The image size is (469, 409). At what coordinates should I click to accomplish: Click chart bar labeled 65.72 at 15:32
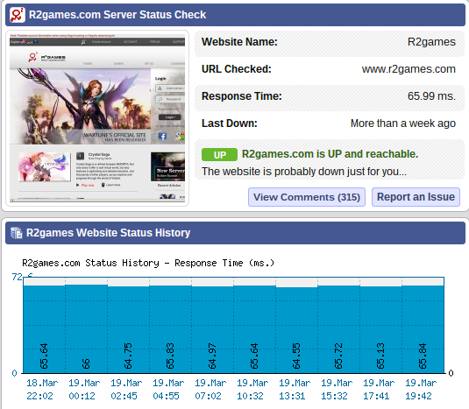[x=338, y=329]
